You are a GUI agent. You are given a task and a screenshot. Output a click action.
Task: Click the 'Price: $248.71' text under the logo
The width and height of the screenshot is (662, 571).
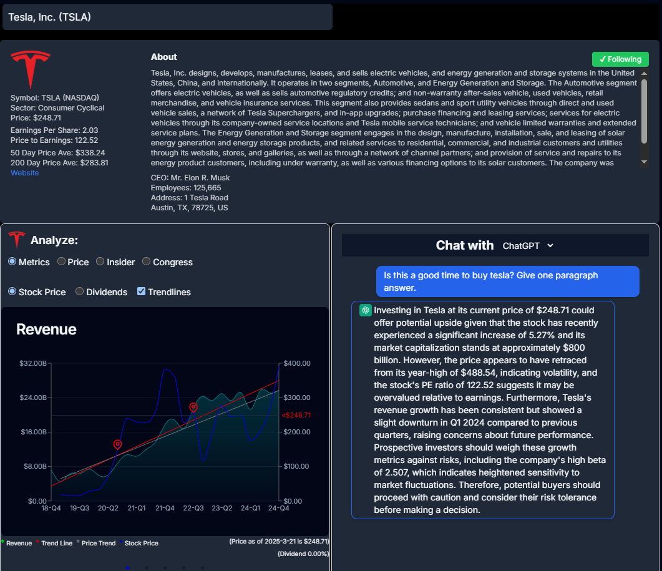[x=36, y=118]
